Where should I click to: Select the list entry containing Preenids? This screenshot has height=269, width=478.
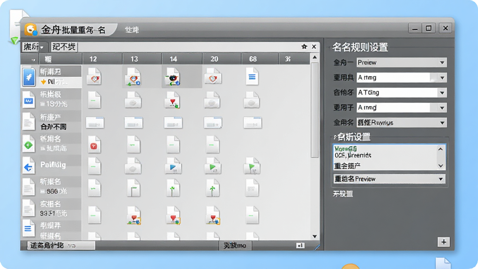(353, 155)
